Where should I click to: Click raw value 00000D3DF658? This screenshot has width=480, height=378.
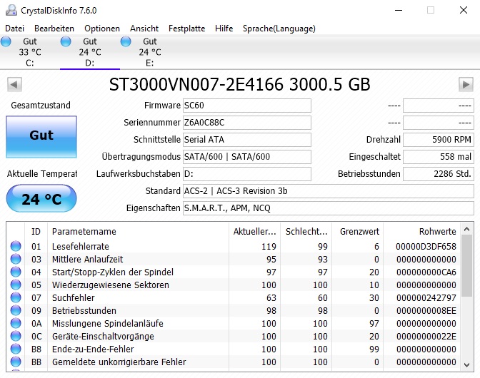pyautogui.click(x=426, y=246)
